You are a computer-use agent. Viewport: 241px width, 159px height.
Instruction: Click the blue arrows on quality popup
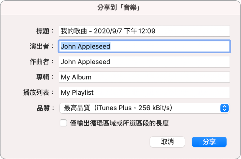click(224, 108)
